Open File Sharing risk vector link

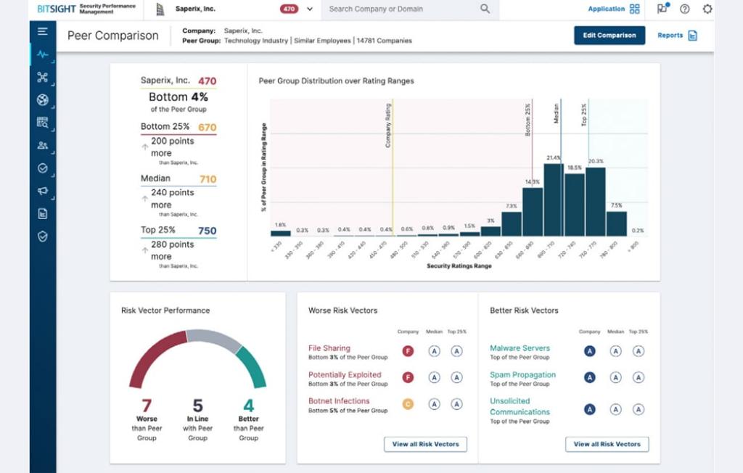(331, 347)
